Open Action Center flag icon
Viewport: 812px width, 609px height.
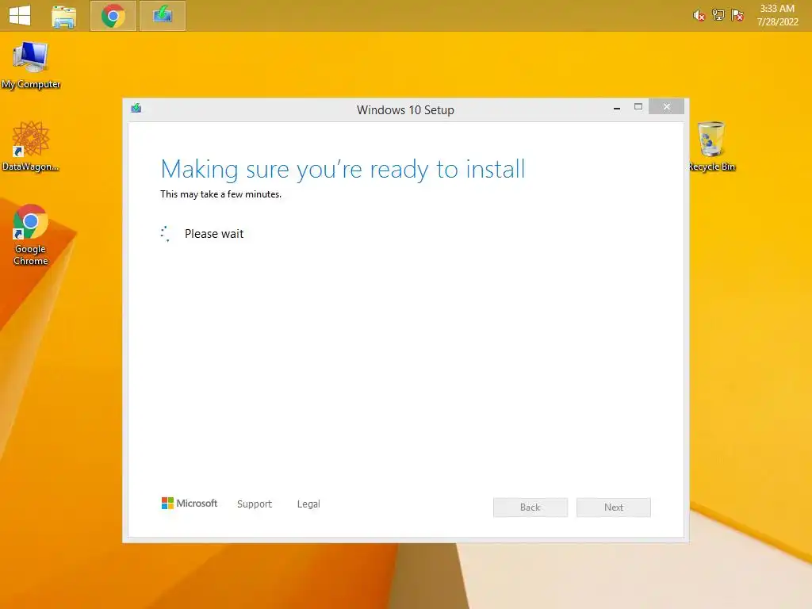click(x=737, y=15)
